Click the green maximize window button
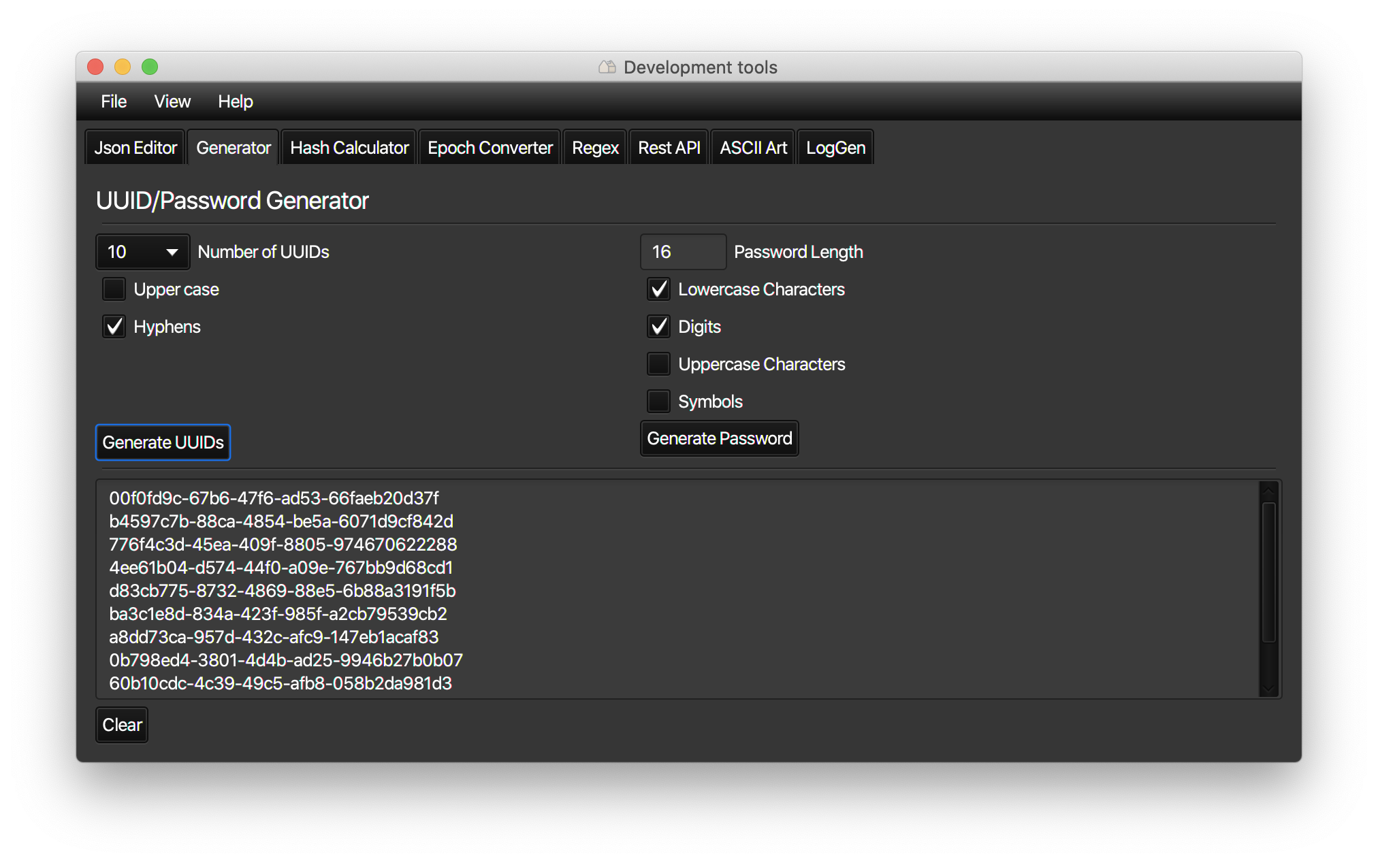 150,67
